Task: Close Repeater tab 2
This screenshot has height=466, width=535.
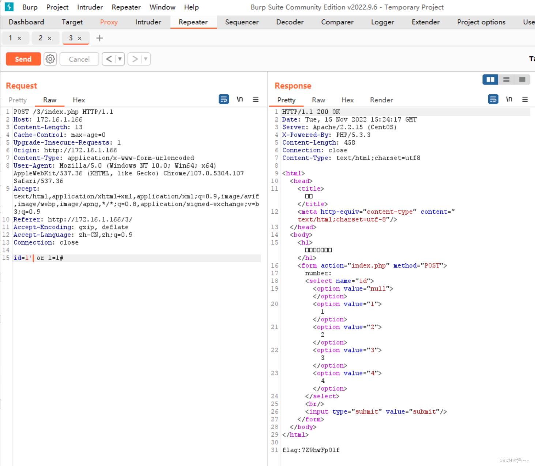Action: pyautogui.click(x=49, y=38)
